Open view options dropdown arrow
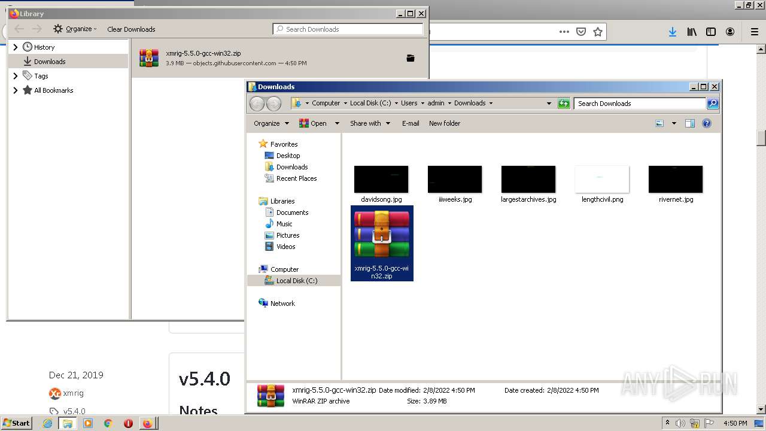Viewport: 766px width, 431px height. tap(674, 123)
